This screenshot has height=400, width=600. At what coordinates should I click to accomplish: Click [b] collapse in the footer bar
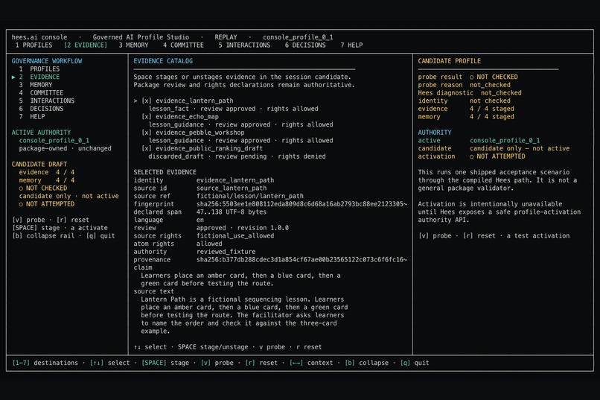point(366,363)
